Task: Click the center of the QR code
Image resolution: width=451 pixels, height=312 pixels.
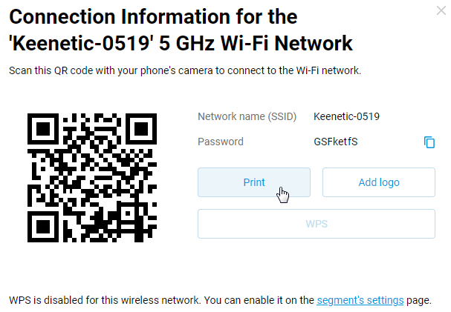Action: tap(92, 178)
